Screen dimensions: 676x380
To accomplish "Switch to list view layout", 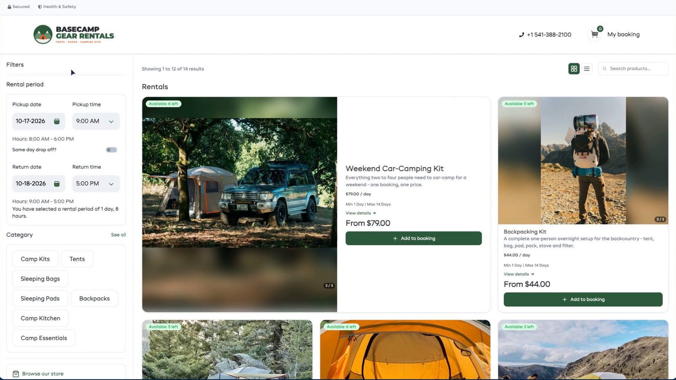I will click(x=587, y=68).
